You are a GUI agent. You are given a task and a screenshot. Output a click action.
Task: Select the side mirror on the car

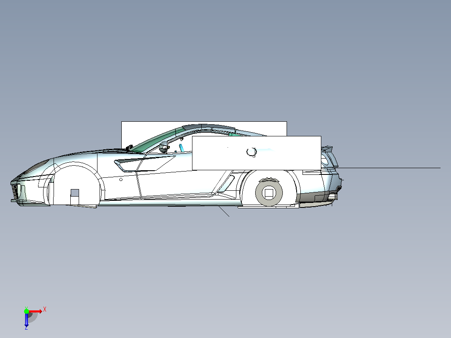[x=164, y=147]
